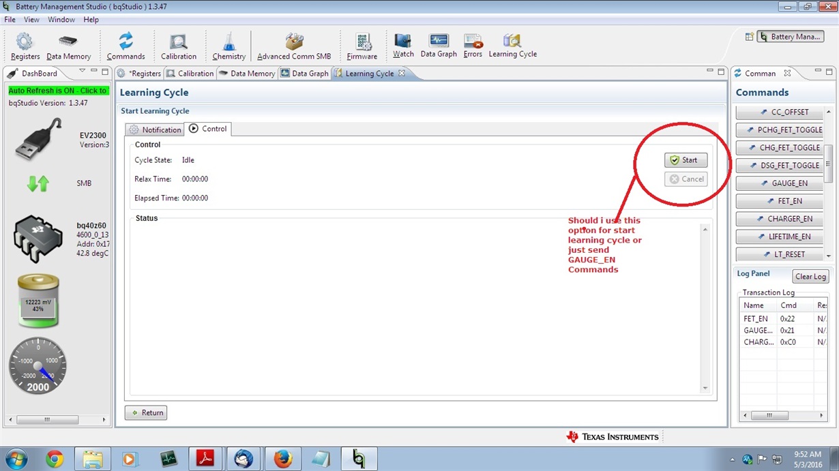Screen dimensions: 839x471
Task: Close the Commands panel tab
Action: pyautogui.click(x=787, y=73)
